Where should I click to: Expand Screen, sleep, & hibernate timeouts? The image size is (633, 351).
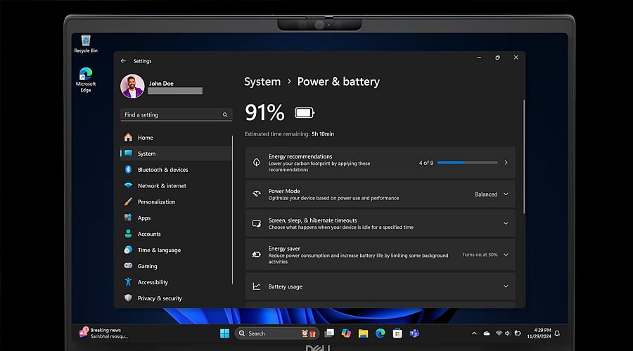tap(506, 223)
